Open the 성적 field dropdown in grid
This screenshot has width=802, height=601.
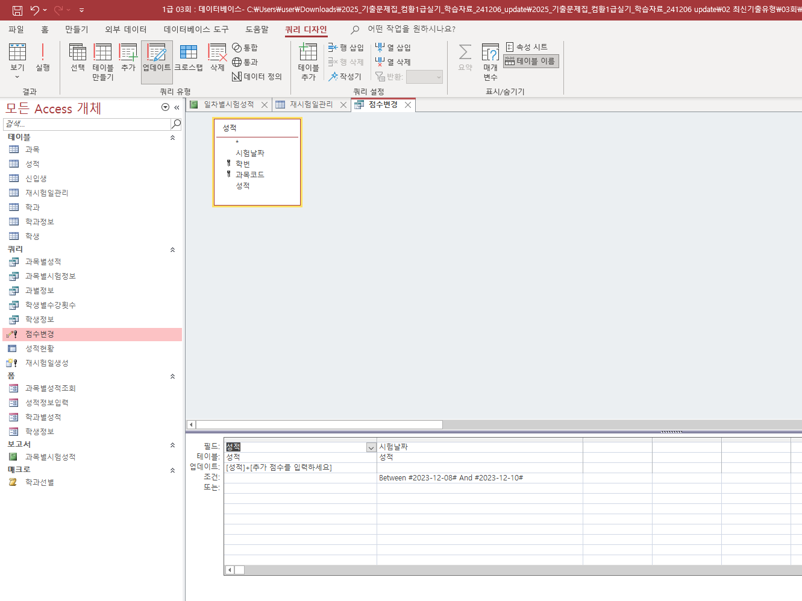coord(371,447)
